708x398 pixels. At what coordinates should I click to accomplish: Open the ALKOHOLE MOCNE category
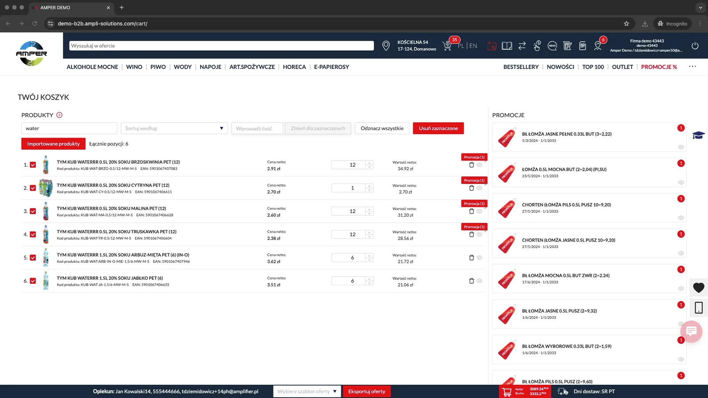(92, 67)
